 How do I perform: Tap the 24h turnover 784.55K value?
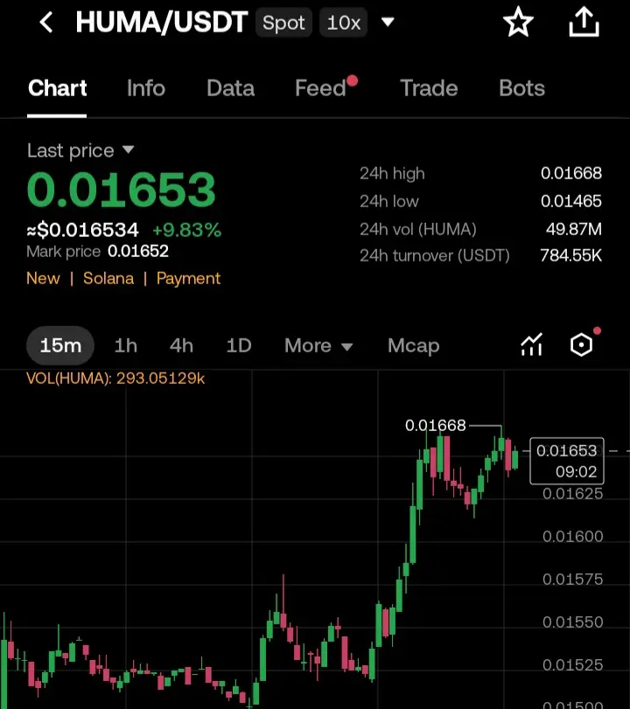click(571, 256)
